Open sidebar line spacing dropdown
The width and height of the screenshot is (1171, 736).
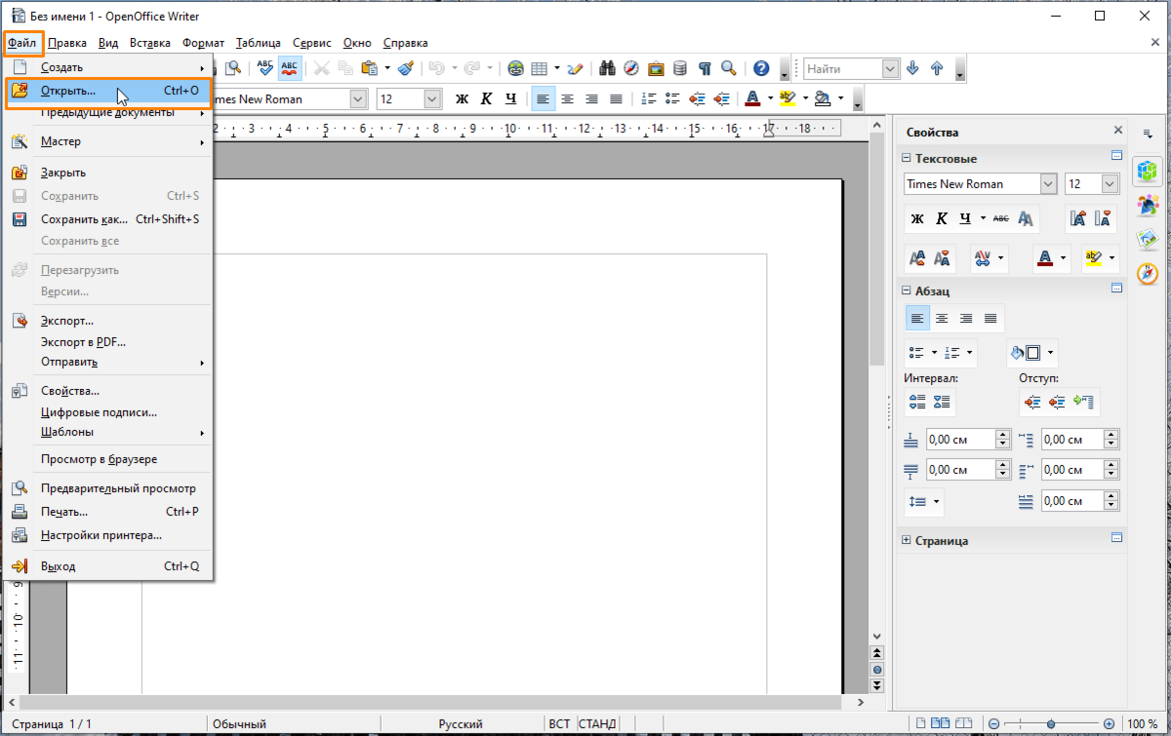[x=925, y=501]
